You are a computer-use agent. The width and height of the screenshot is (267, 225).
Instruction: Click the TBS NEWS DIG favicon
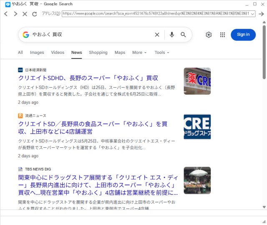20,169
